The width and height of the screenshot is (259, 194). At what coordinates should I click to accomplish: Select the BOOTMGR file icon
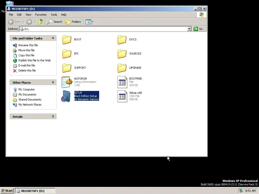122,82
